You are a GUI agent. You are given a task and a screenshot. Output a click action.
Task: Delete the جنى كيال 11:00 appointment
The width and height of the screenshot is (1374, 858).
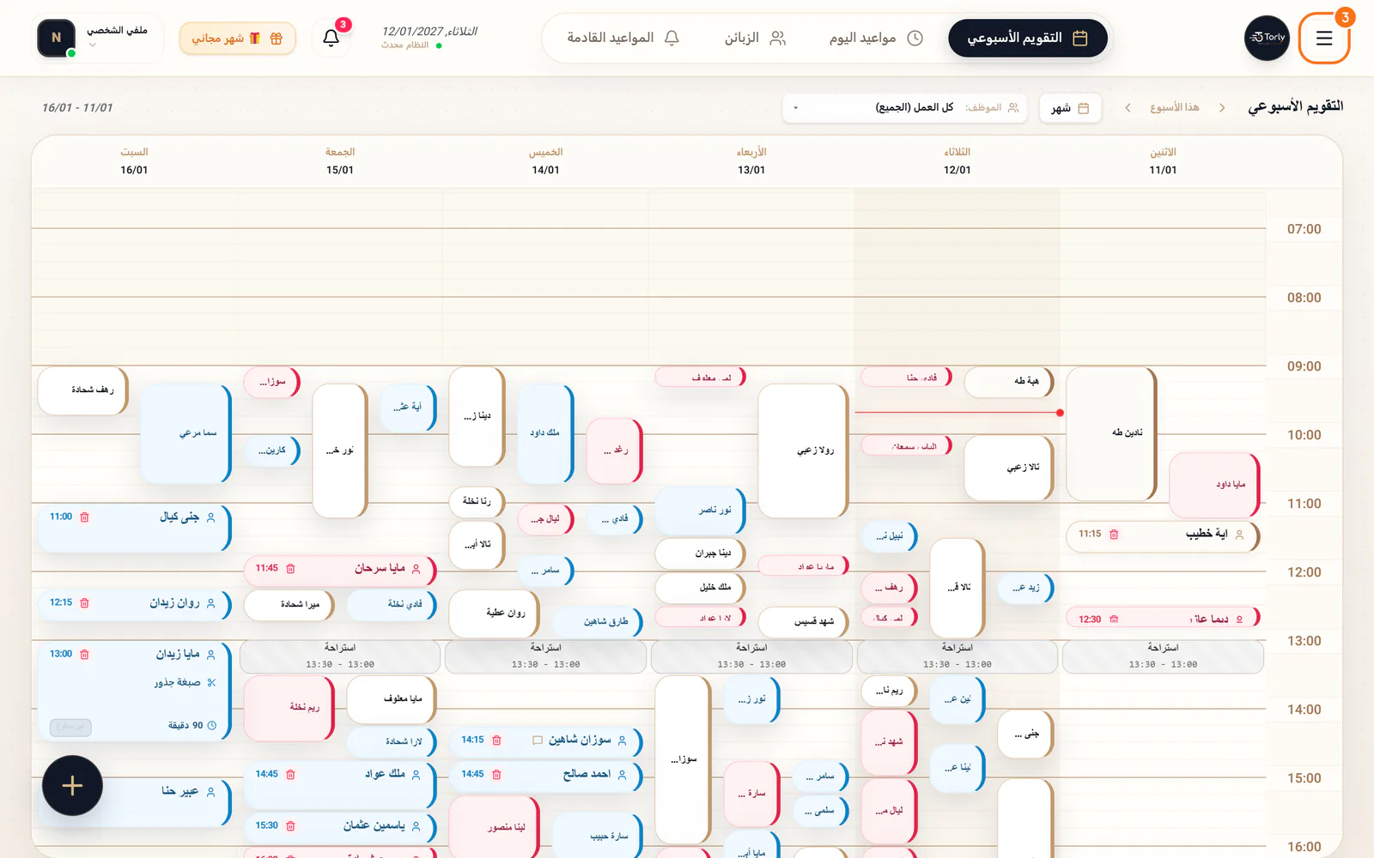[x=84, y=517]
